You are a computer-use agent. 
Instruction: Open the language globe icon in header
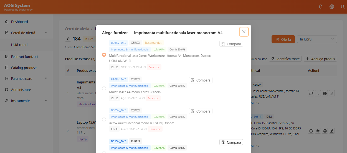pos(332,7)
